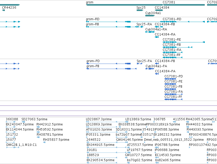Click transcript CG7381-RD
Screen dimensions: 217x164
(x=184, y=22)
